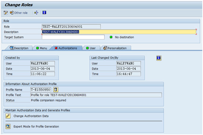Switch to the User tab
This screenshot has height=135, width=203.
[91, 48]
